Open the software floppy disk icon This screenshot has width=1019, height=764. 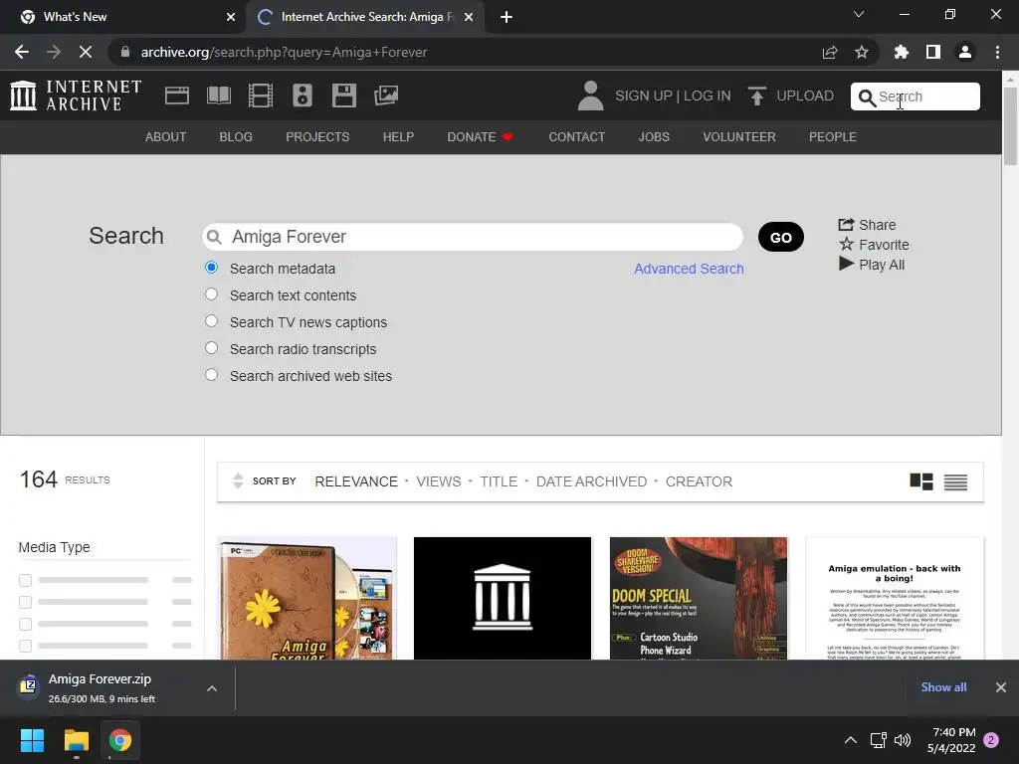343,95
